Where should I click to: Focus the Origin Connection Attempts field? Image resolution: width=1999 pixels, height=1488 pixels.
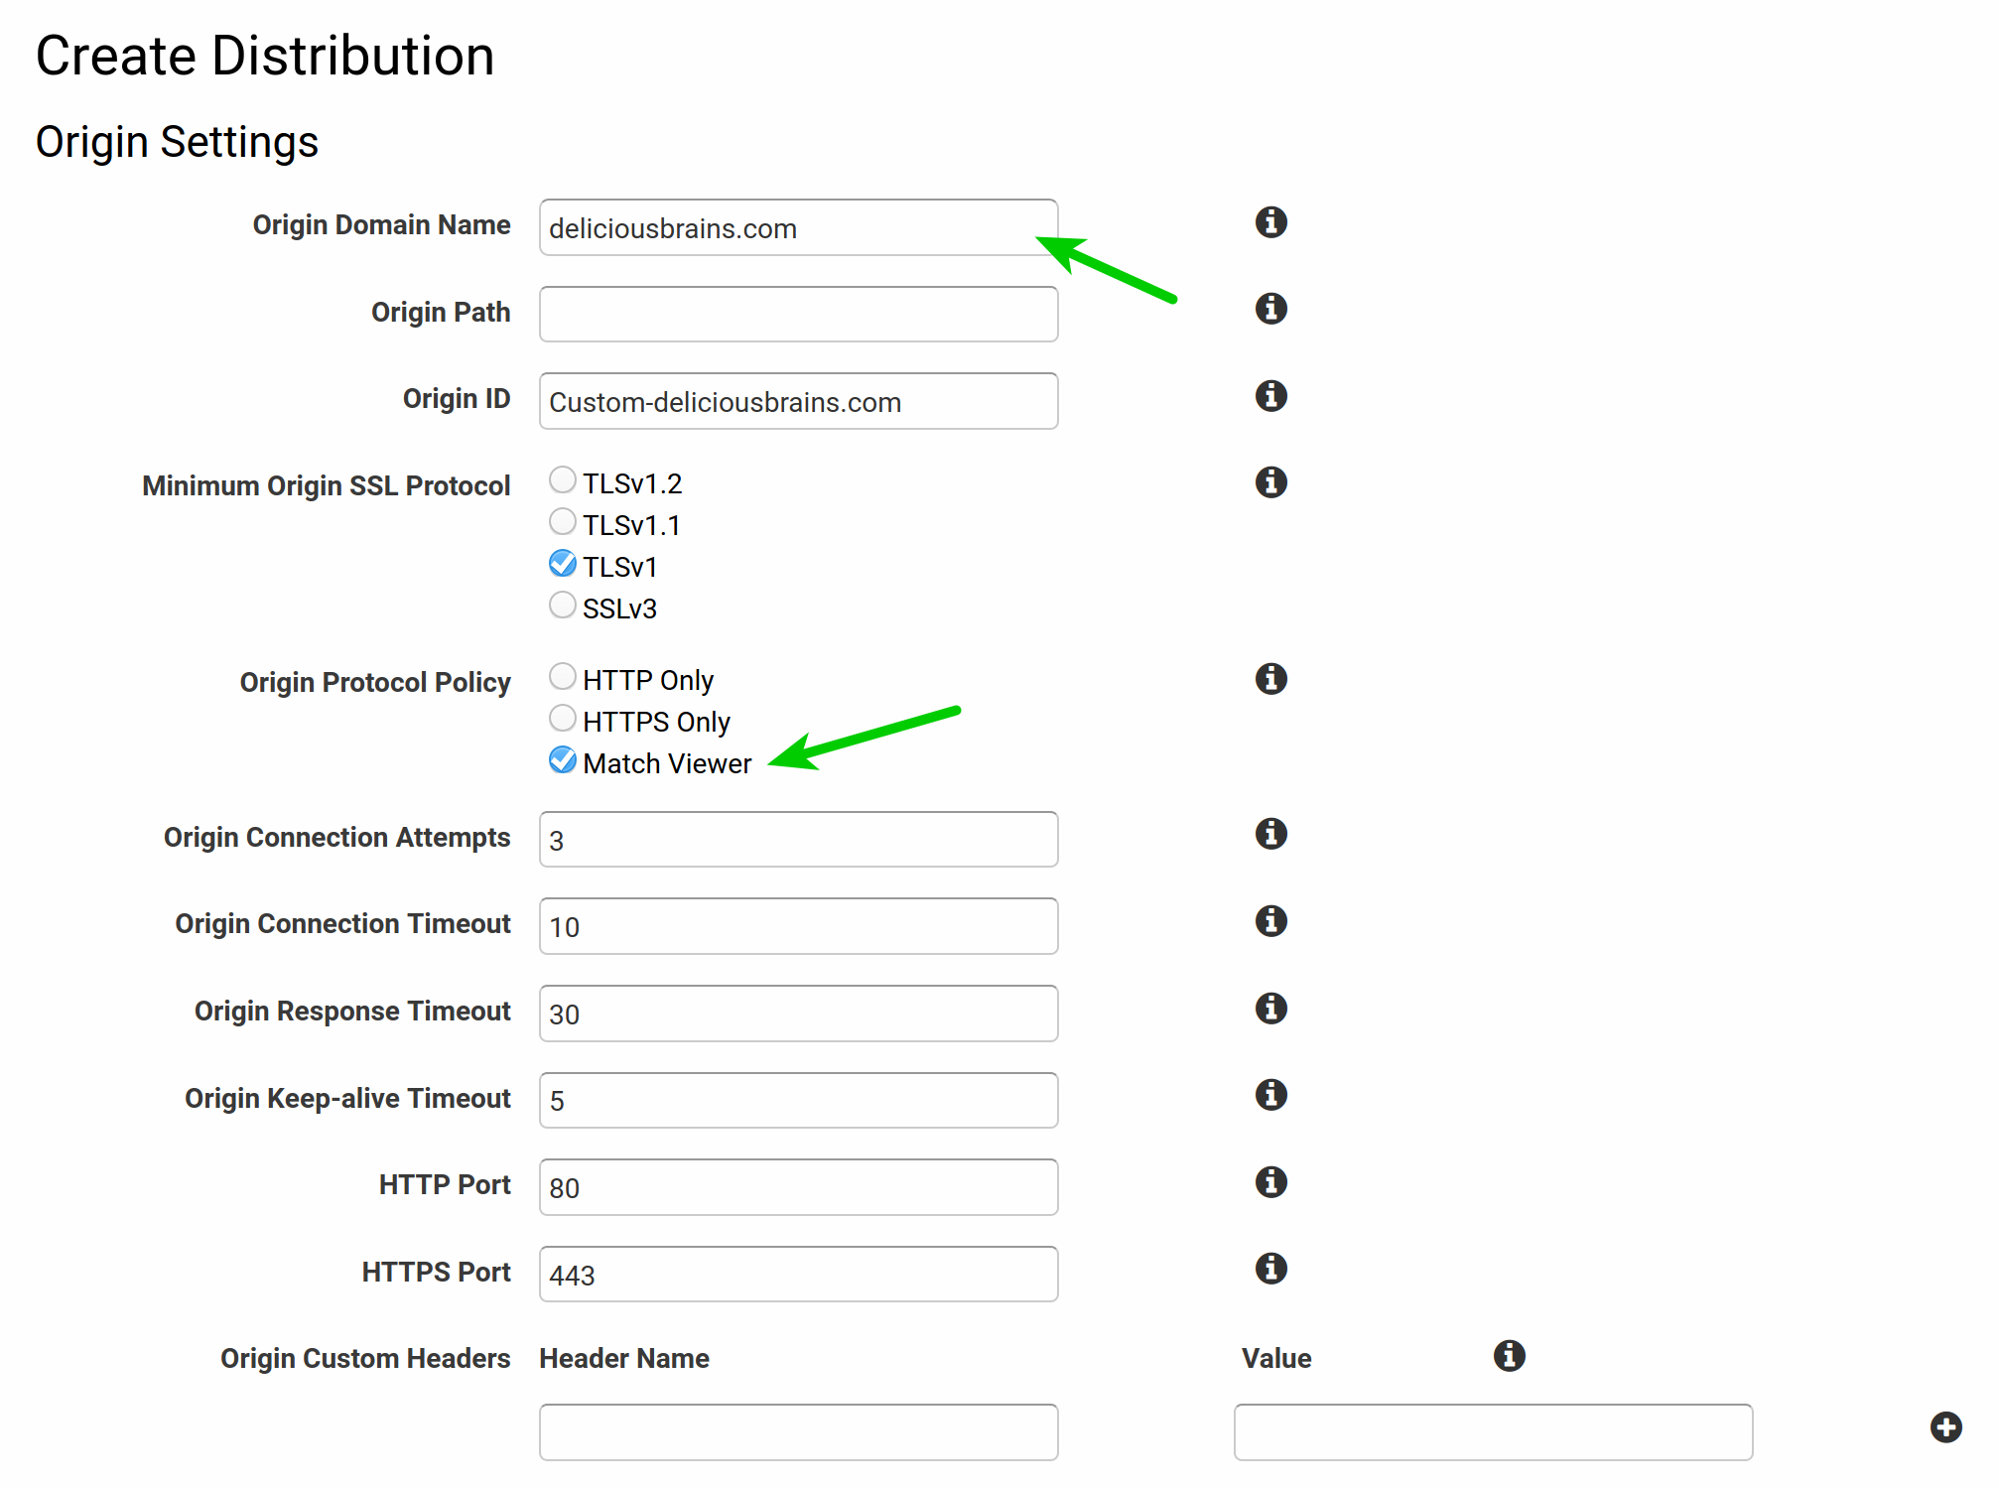coord(798,839)
